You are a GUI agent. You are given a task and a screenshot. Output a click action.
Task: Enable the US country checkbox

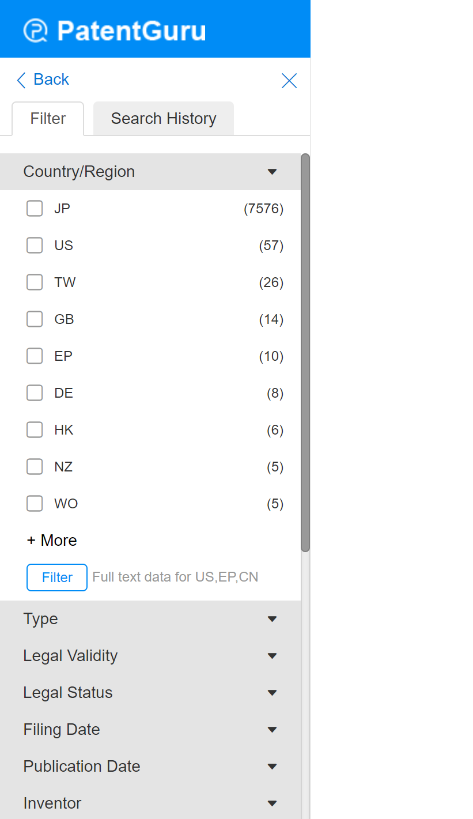[35, 246]
